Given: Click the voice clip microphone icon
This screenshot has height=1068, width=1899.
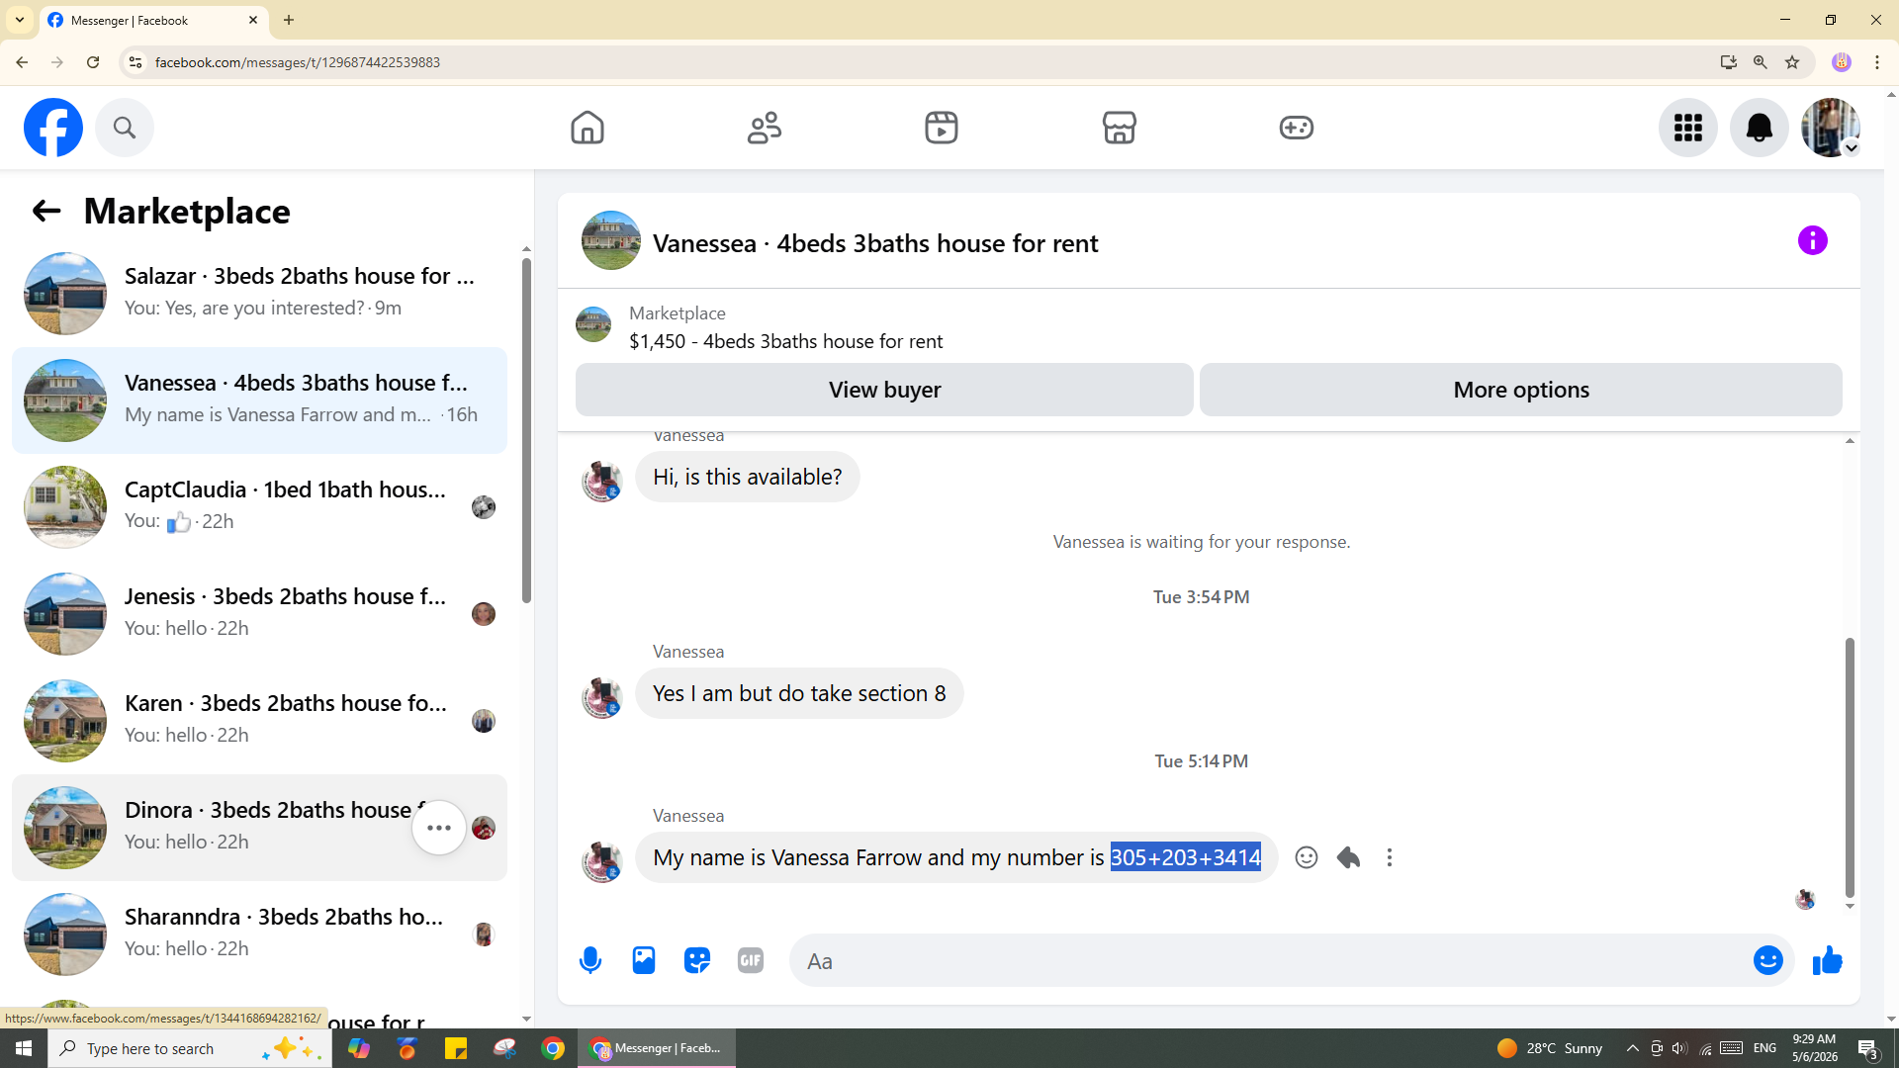Looking at the screenshot, I should [x=590, y=960].
